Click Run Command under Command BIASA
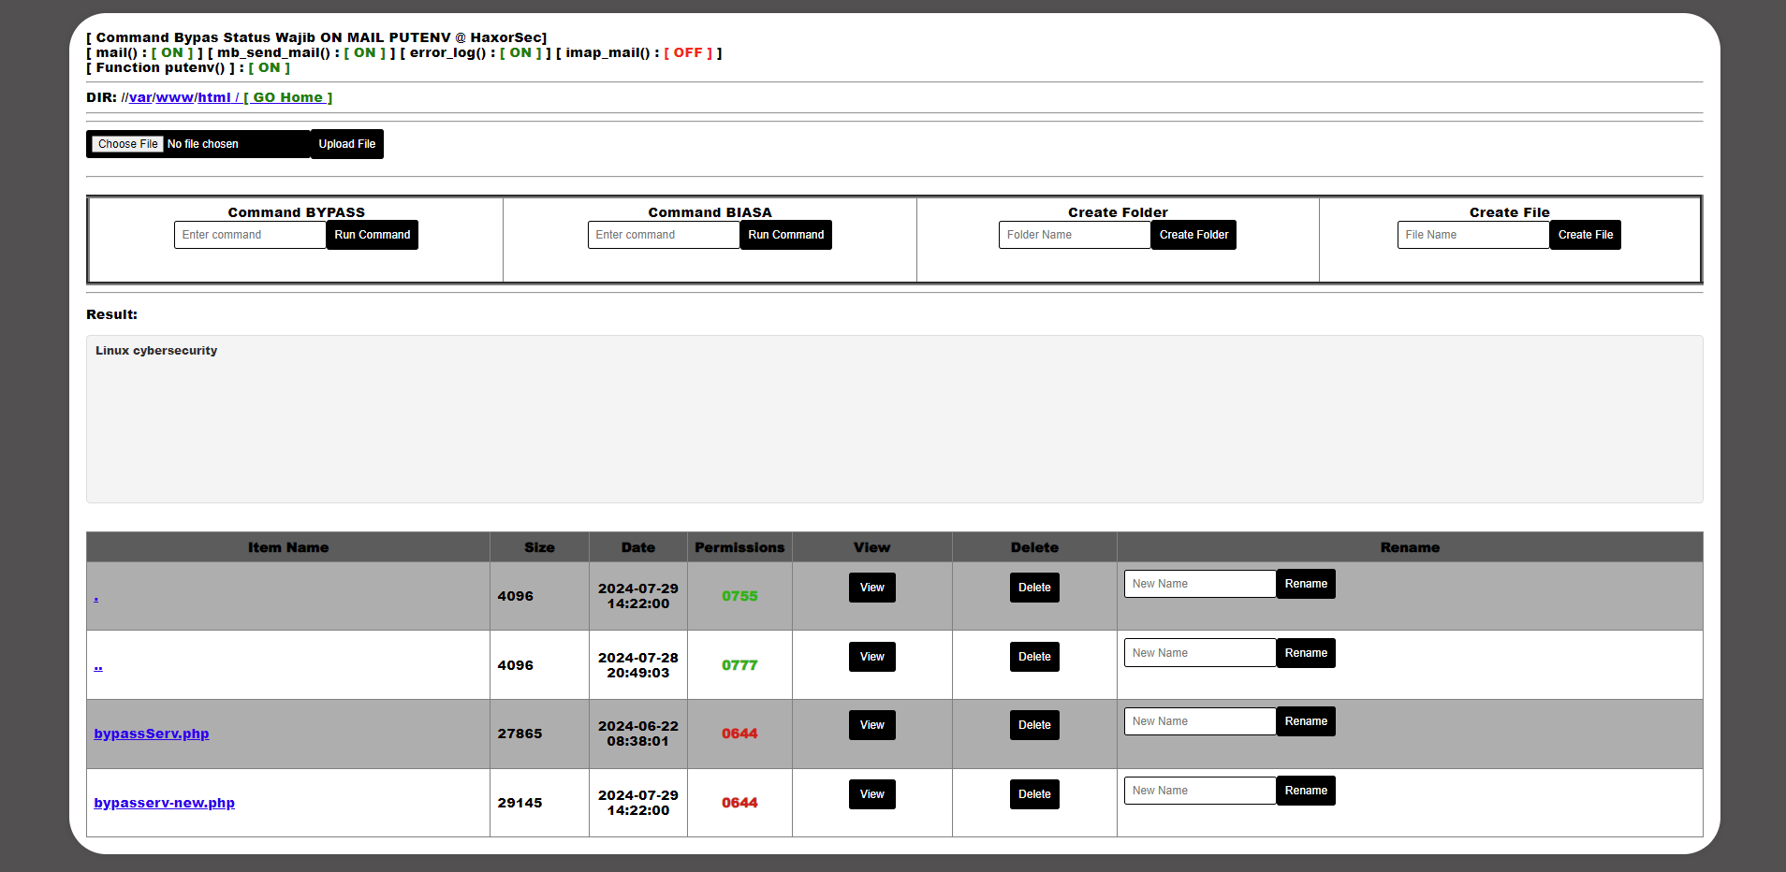The image size is (1786, 872). 786,235
